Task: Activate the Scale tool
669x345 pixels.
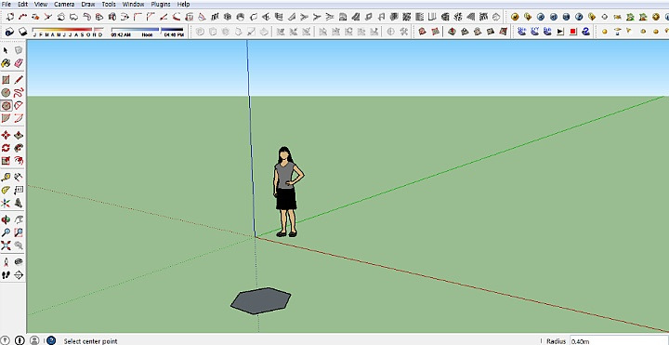Action: point(6,161)
